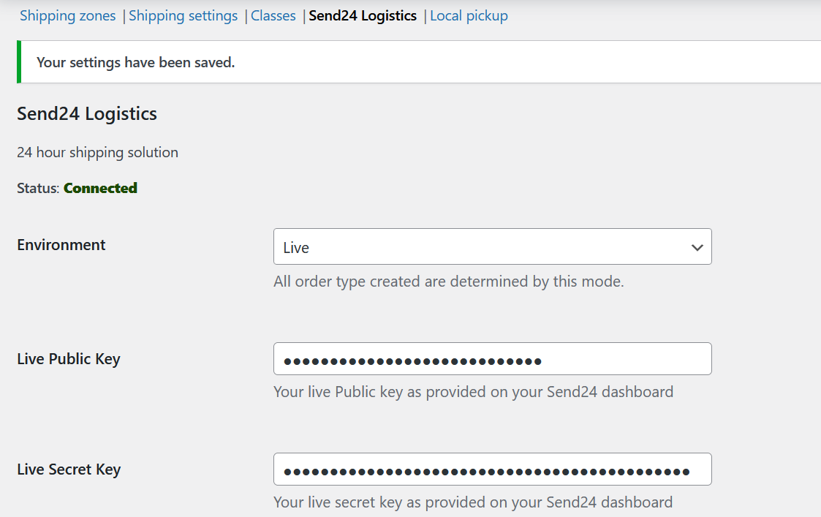This screenshot has width=821, height=517.
Task: Open the Shipping zones tab
Action: [67, 15]
